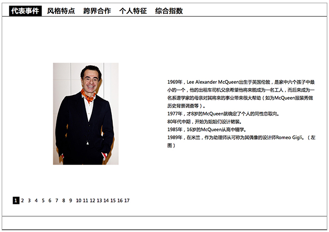Click the text '1969年，Lee Alexander McQueen'

click(203, 82)
